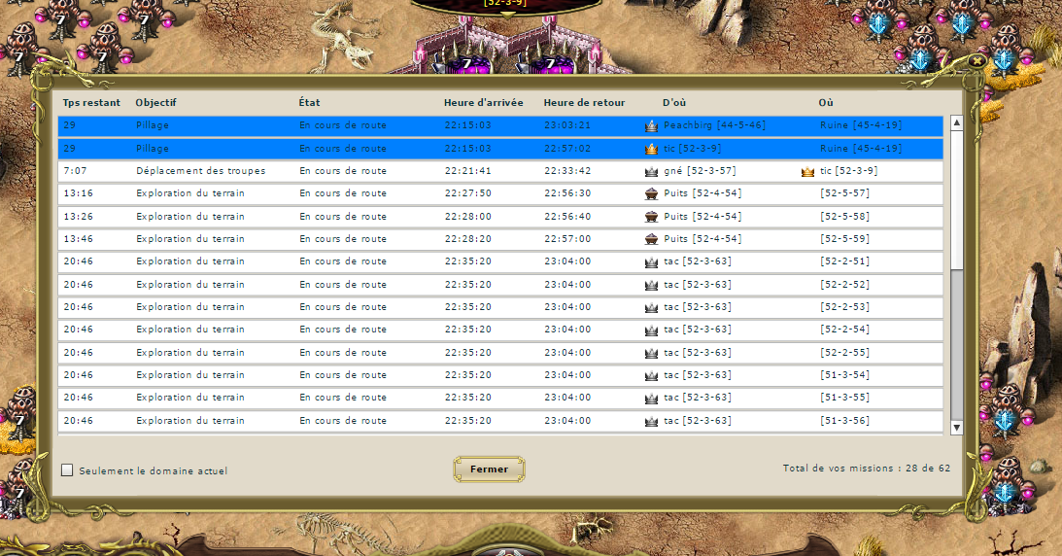The height and width of the screenshot is (556, 1062).
Task: Click the well icon for Puits heading to [52-5-57]
Action: pos(651,193)
